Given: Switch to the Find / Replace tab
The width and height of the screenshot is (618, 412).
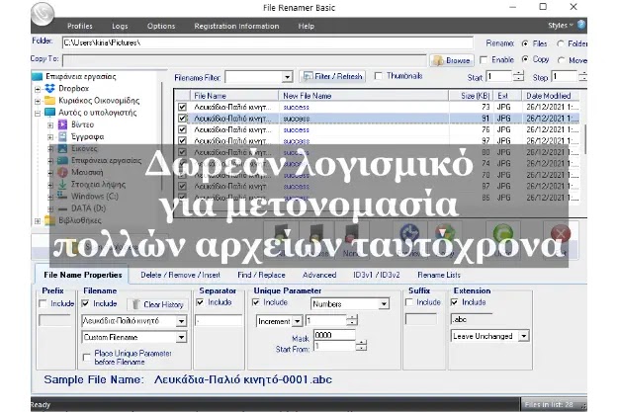Looking at the screenshot, I should point(261,275).
